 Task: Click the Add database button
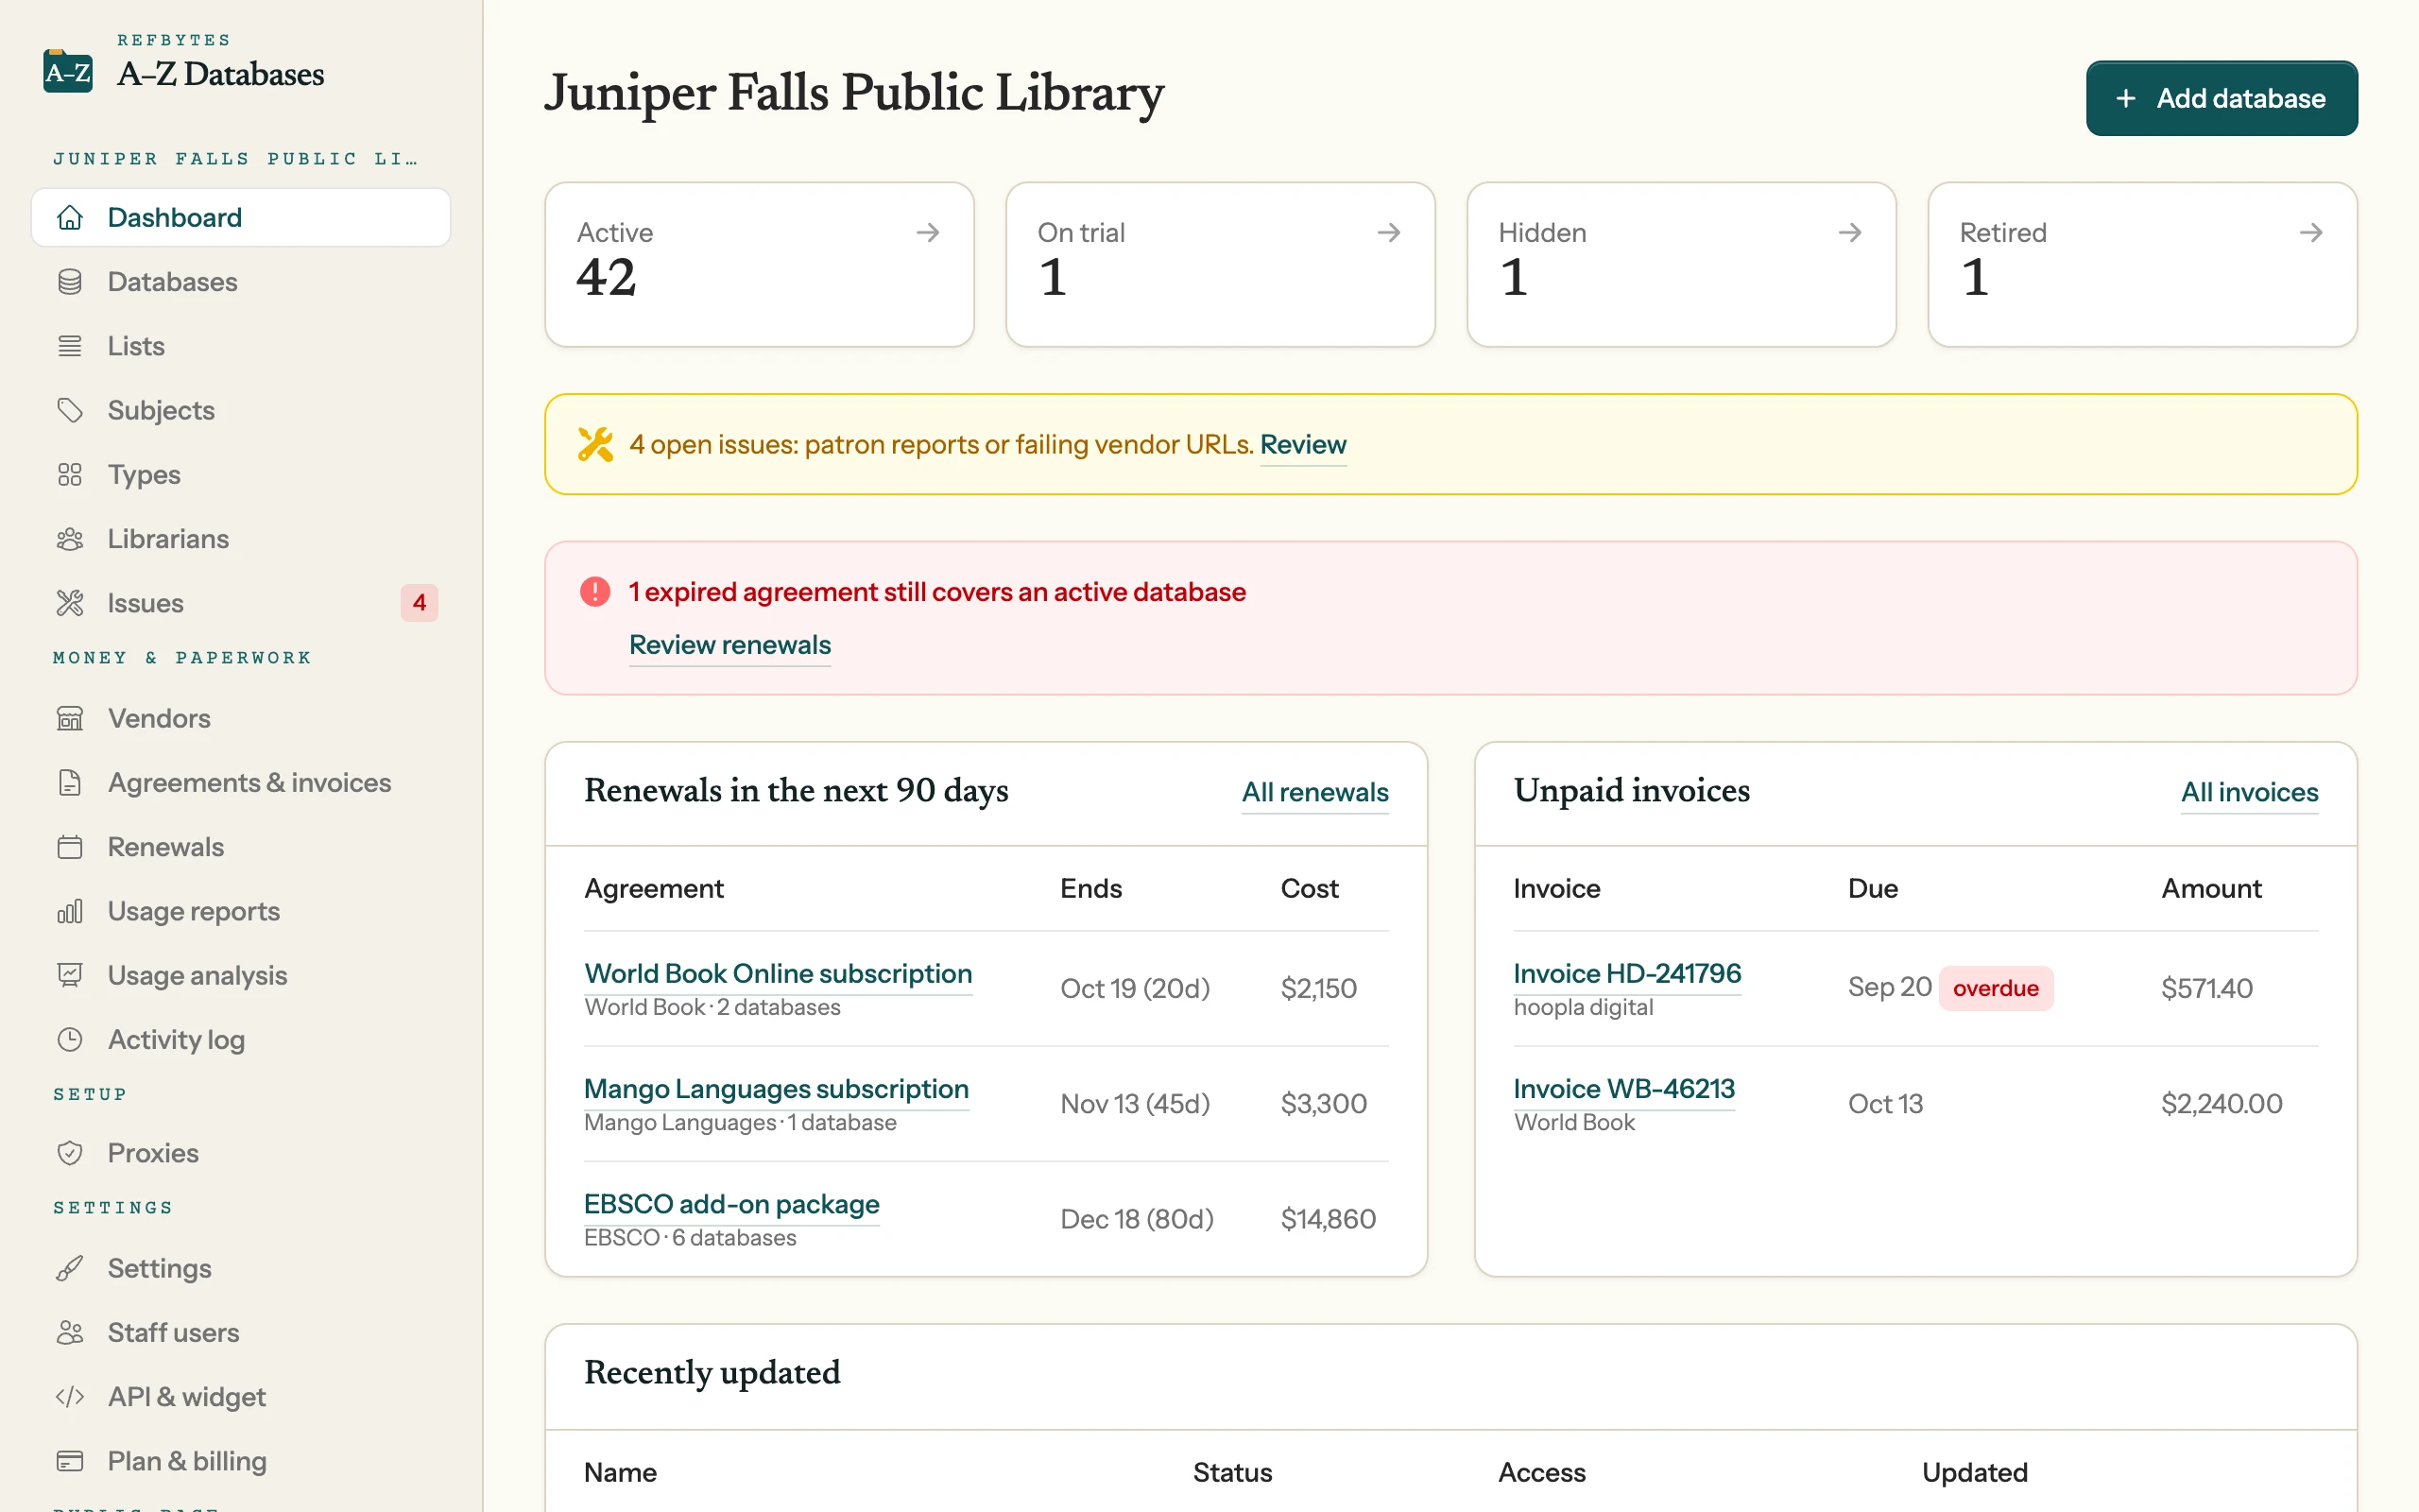coord(2222,98)
